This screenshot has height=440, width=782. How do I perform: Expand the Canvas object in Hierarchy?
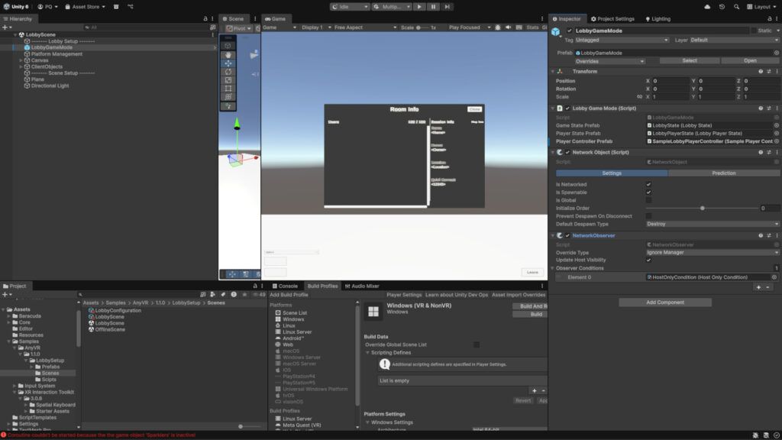pyautogui.click(x=21, y=60)
